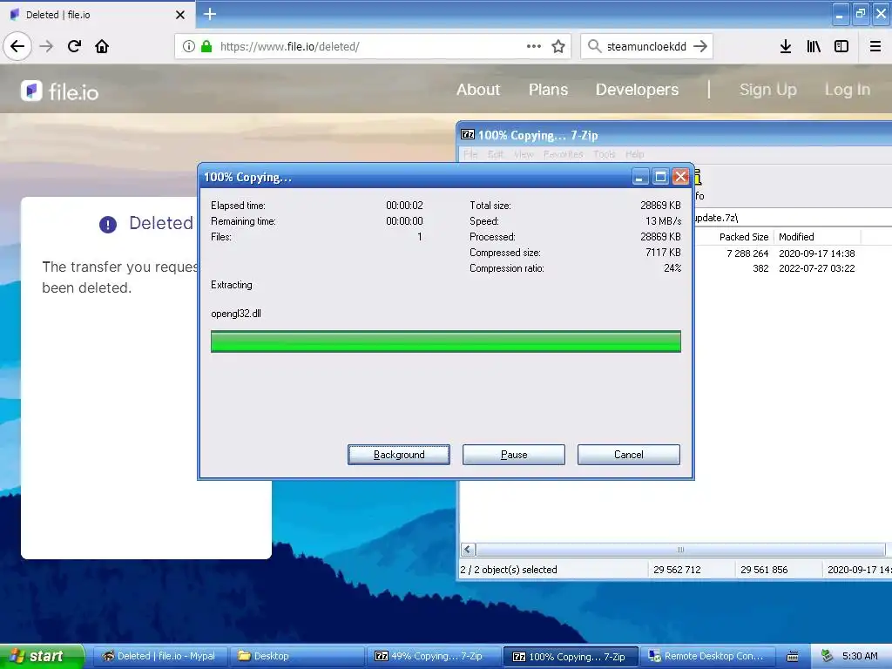Open File menu in 7-Zip window
This screenshot has height=669, width=892.
pos(470,154)
